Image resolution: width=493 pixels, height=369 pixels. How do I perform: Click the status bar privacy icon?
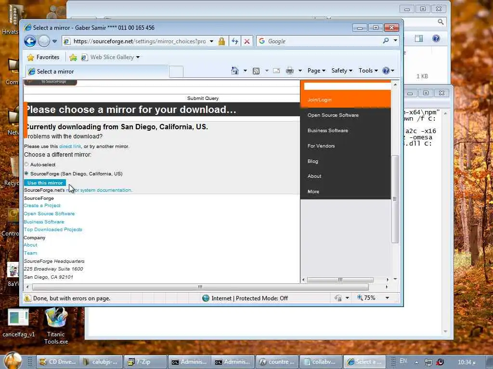pyautogui.click(x=338, y=298)
